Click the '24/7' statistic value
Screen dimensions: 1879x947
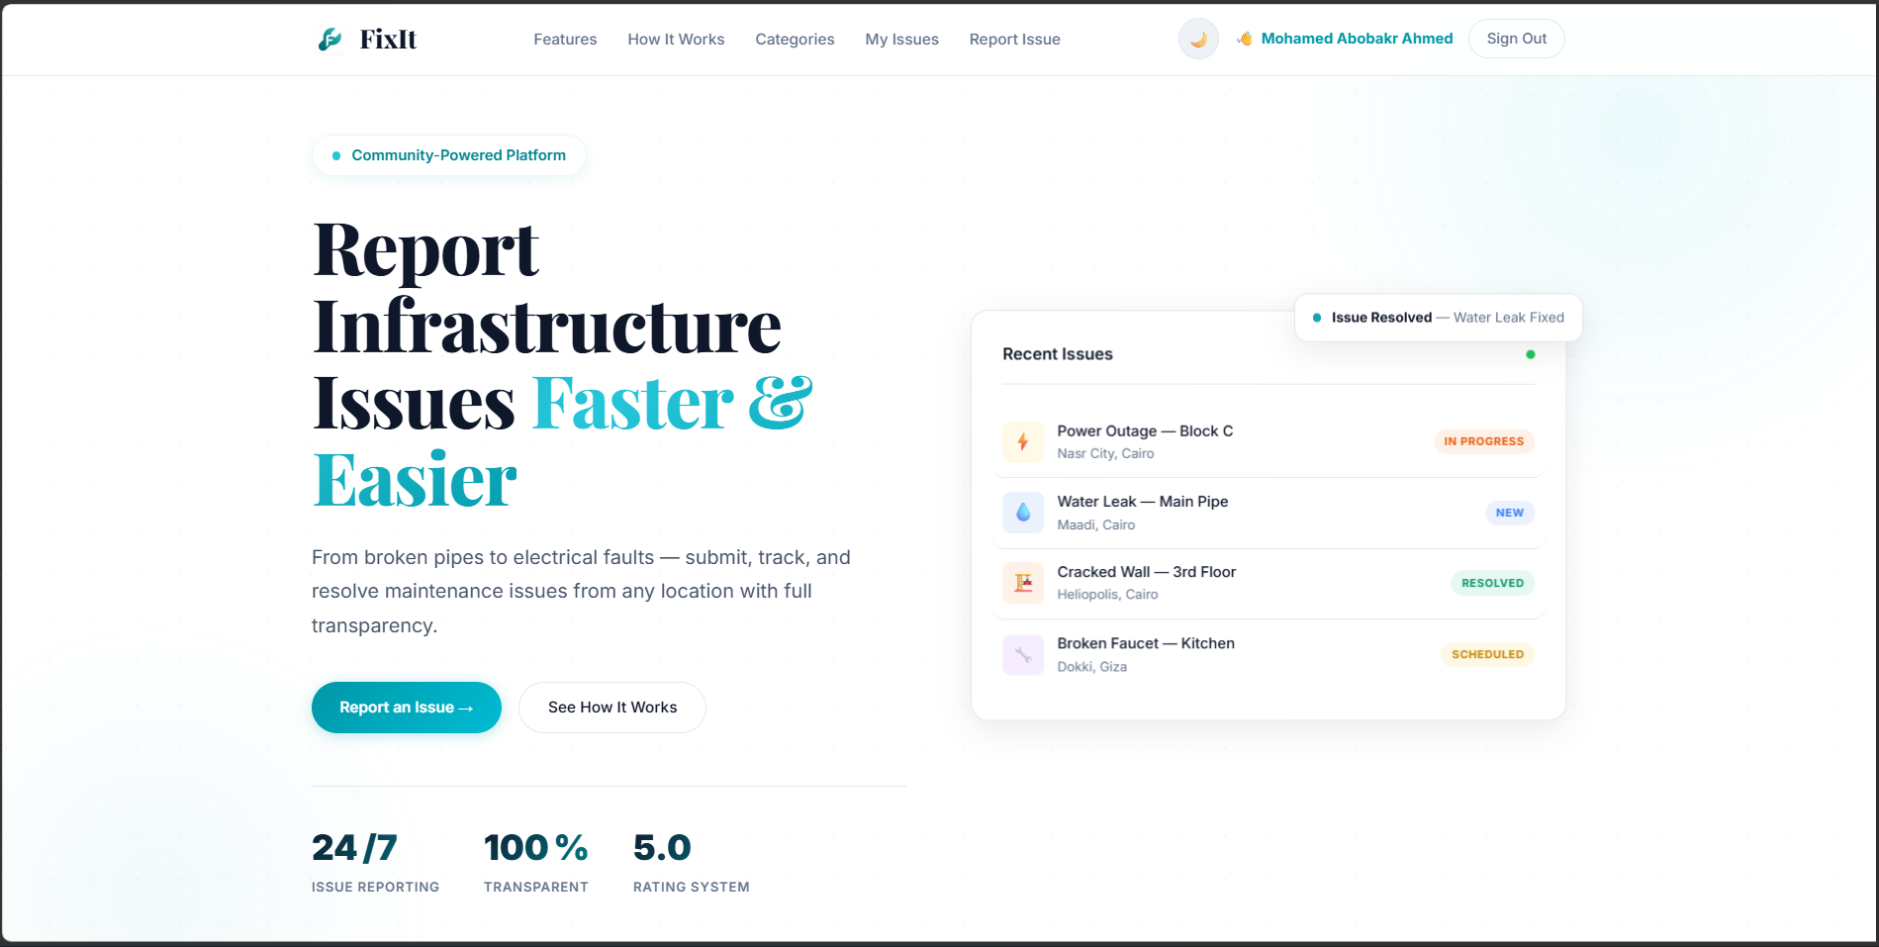(x=354, y=848)
